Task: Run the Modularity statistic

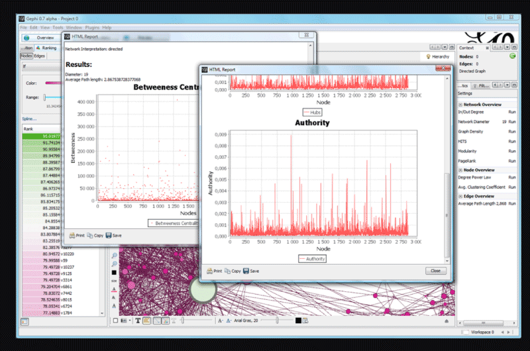Action: (512, 152)
